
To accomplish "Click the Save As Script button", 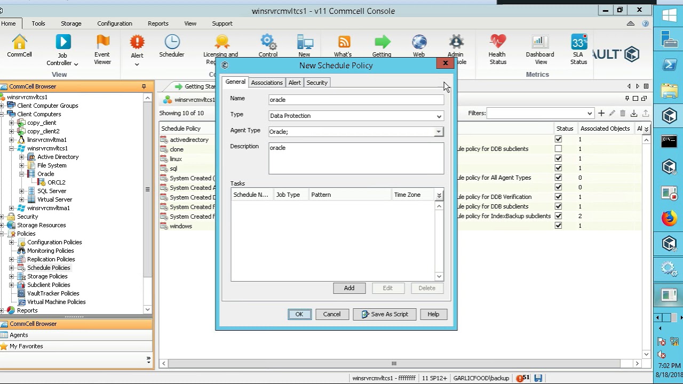I will point(385,314).
